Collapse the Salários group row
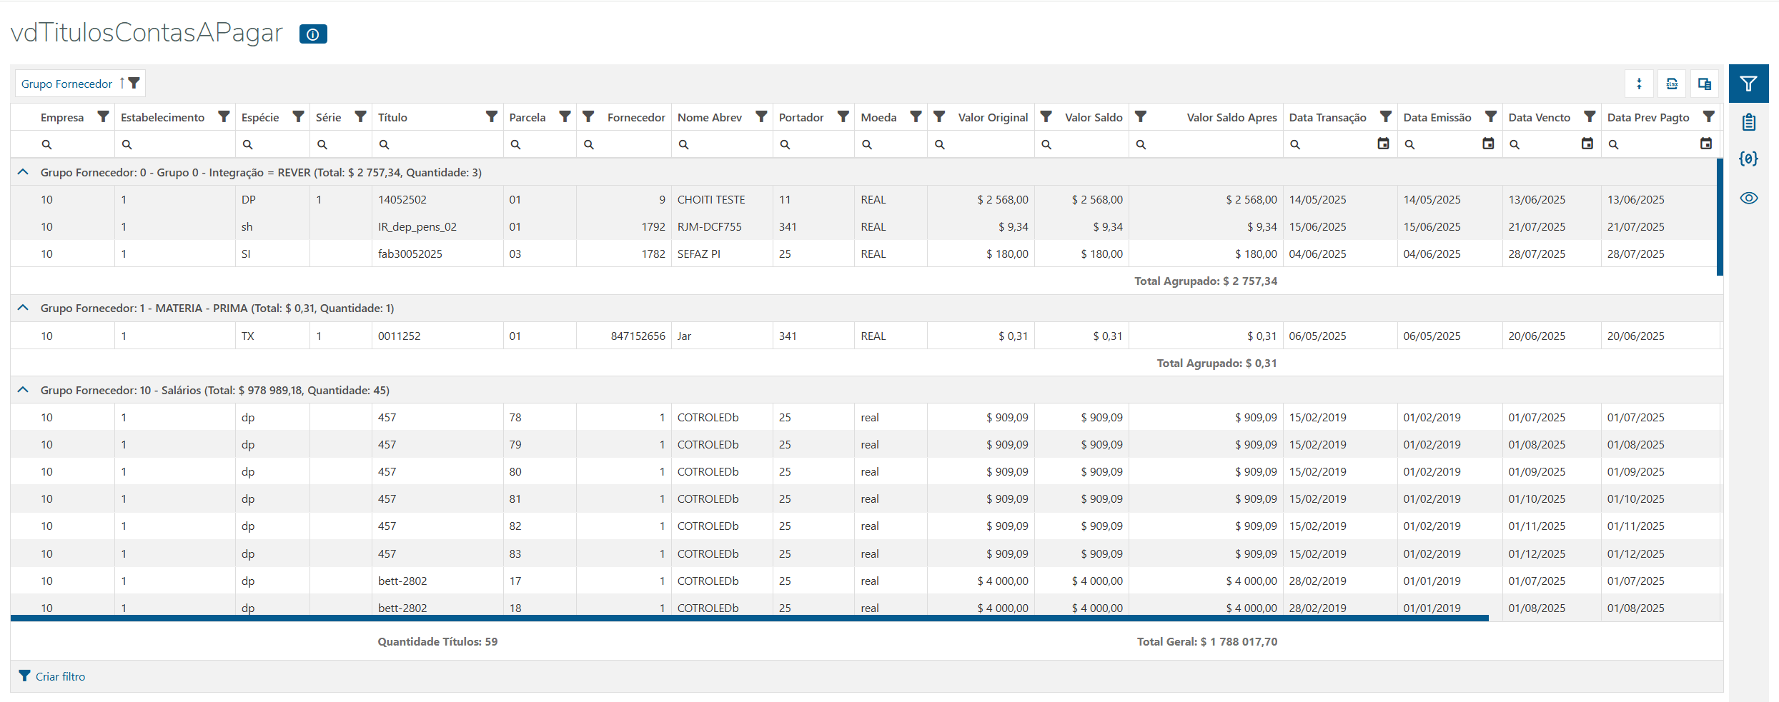Image resolution: width=1779 pixels, height=702 pixels. [x=23, y=390]
